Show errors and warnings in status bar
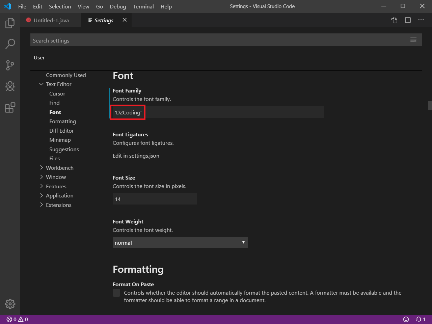Image resolution: width=432 pixels, height=324 pixels. click(x=17, y=319)
